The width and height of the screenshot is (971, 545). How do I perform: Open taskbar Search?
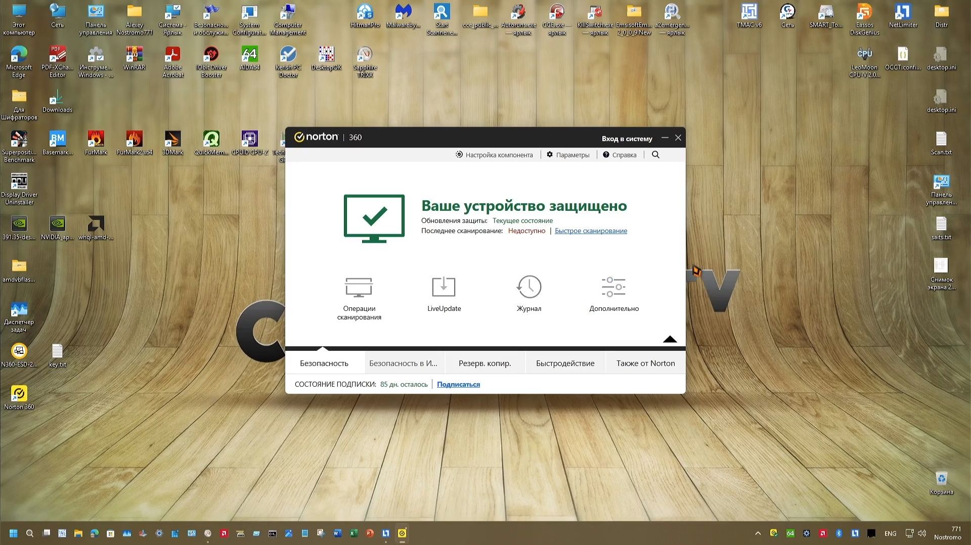click(x=30, y=533)
